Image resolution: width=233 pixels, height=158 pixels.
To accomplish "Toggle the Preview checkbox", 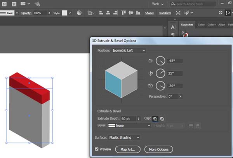I will 97,149.
